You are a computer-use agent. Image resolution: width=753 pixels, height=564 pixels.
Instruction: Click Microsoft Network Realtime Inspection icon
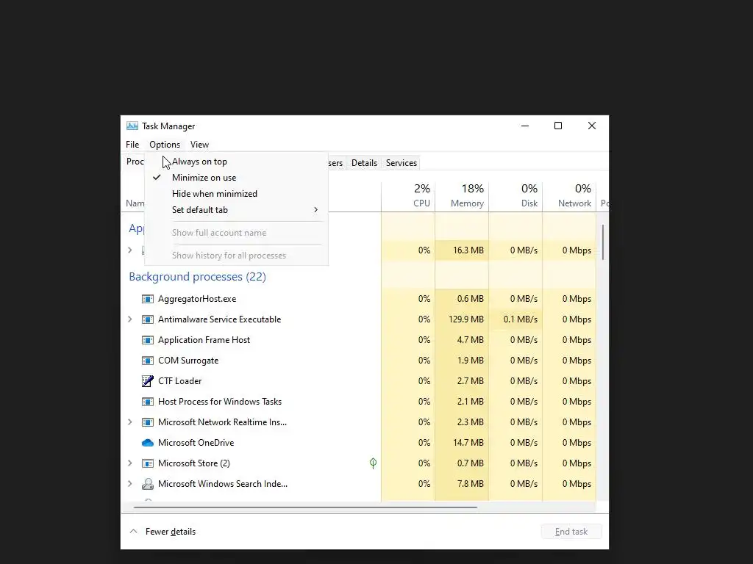tap(147, 422)
